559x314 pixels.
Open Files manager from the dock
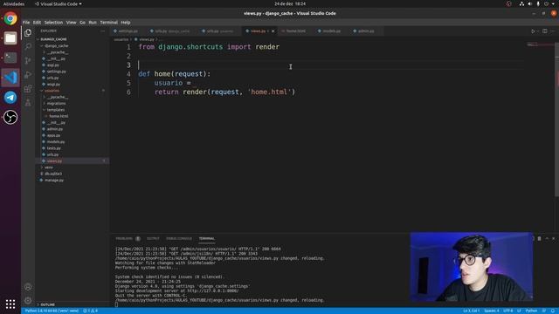pos(10,38)
